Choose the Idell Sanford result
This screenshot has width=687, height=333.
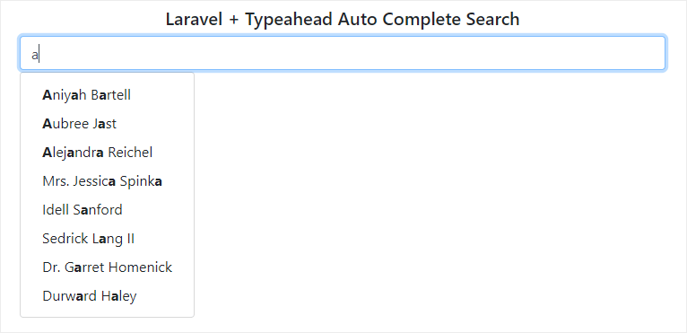point(107,210)
